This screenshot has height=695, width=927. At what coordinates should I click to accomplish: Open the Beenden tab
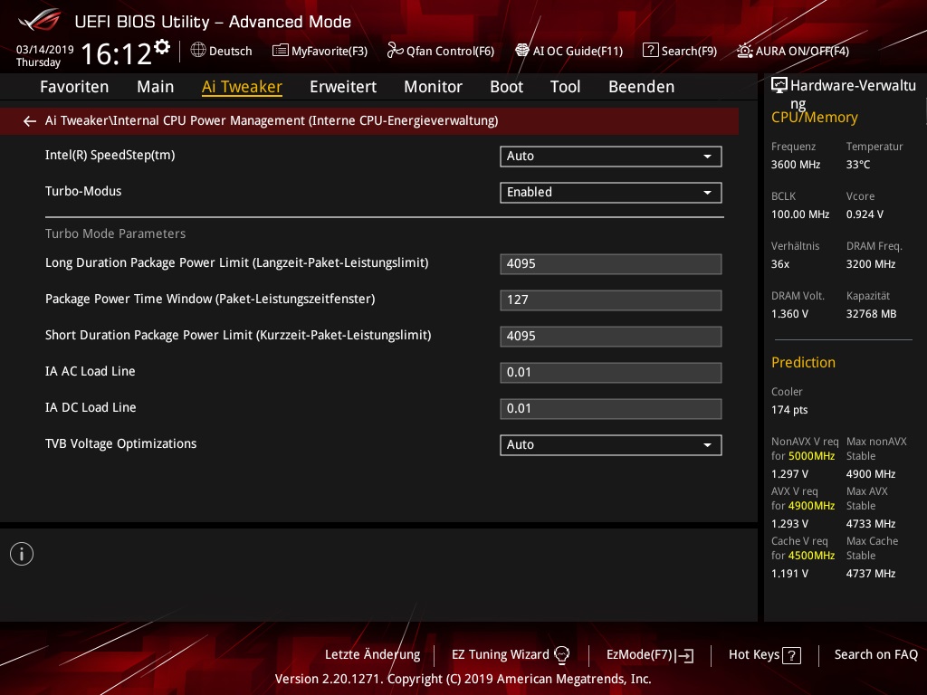[642, 87]
